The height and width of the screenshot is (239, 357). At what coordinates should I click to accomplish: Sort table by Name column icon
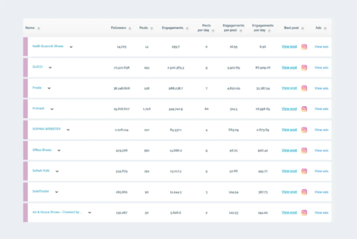[39, 28]
